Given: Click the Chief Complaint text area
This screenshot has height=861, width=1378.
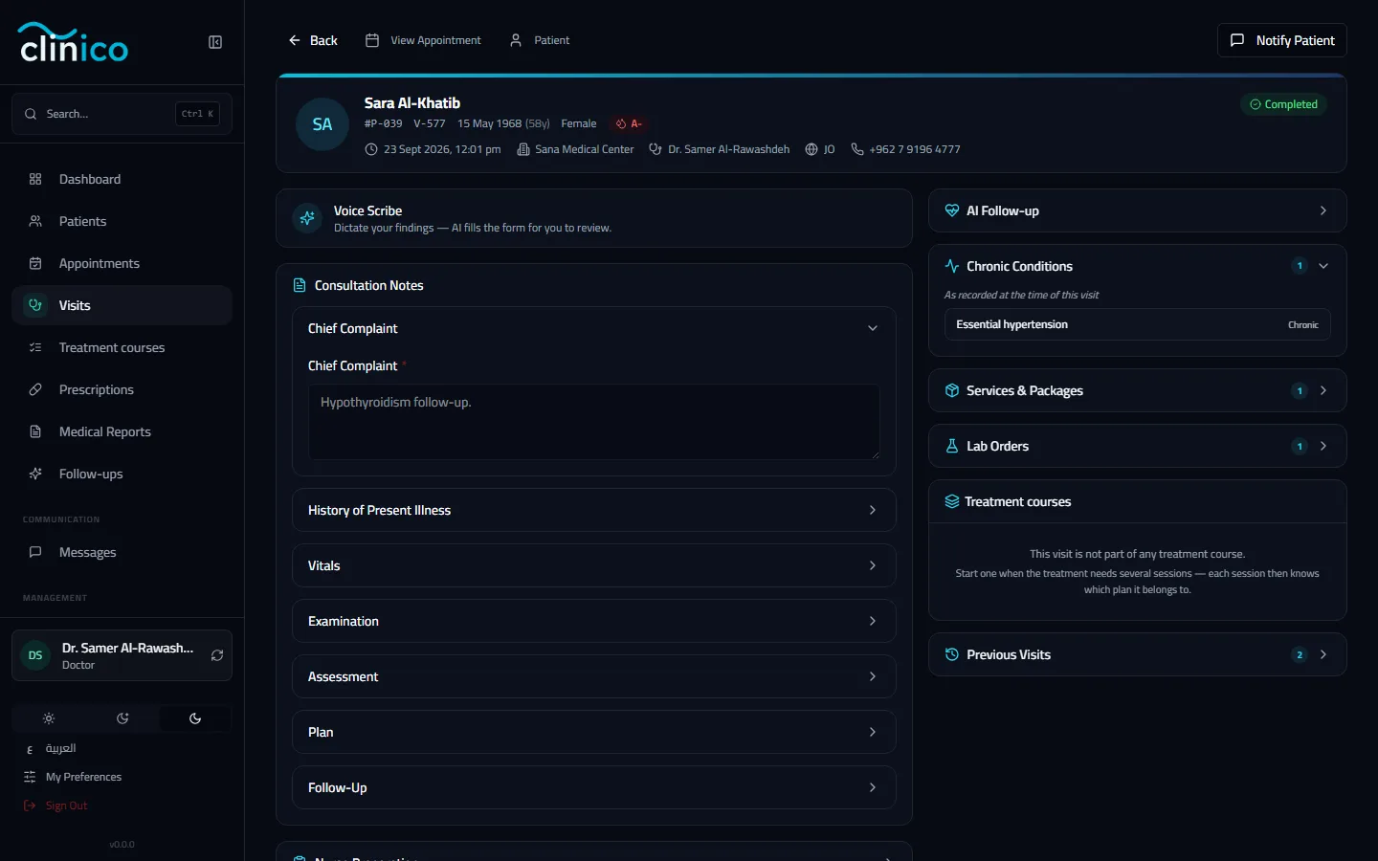Looking at the screenshot, I should pos(594,422).
